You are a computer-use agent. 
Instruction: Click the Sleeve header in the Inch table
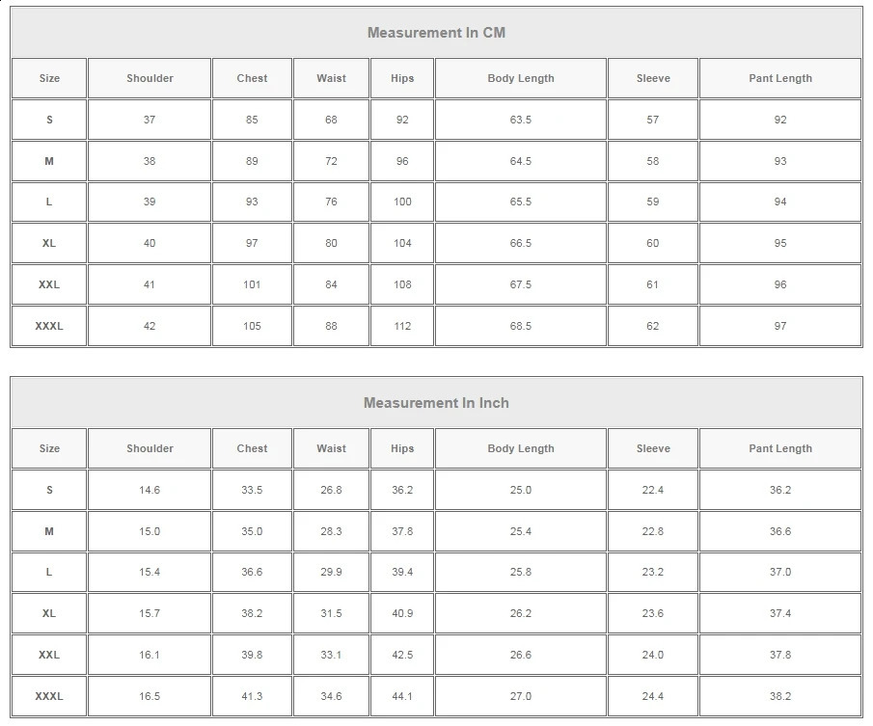point(653,448)
